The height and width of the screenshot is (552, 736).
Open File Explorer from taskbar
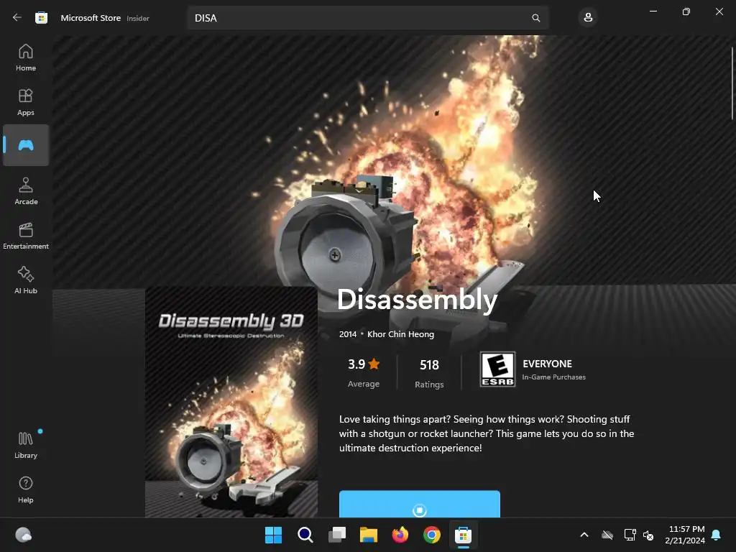coord(369,535)
